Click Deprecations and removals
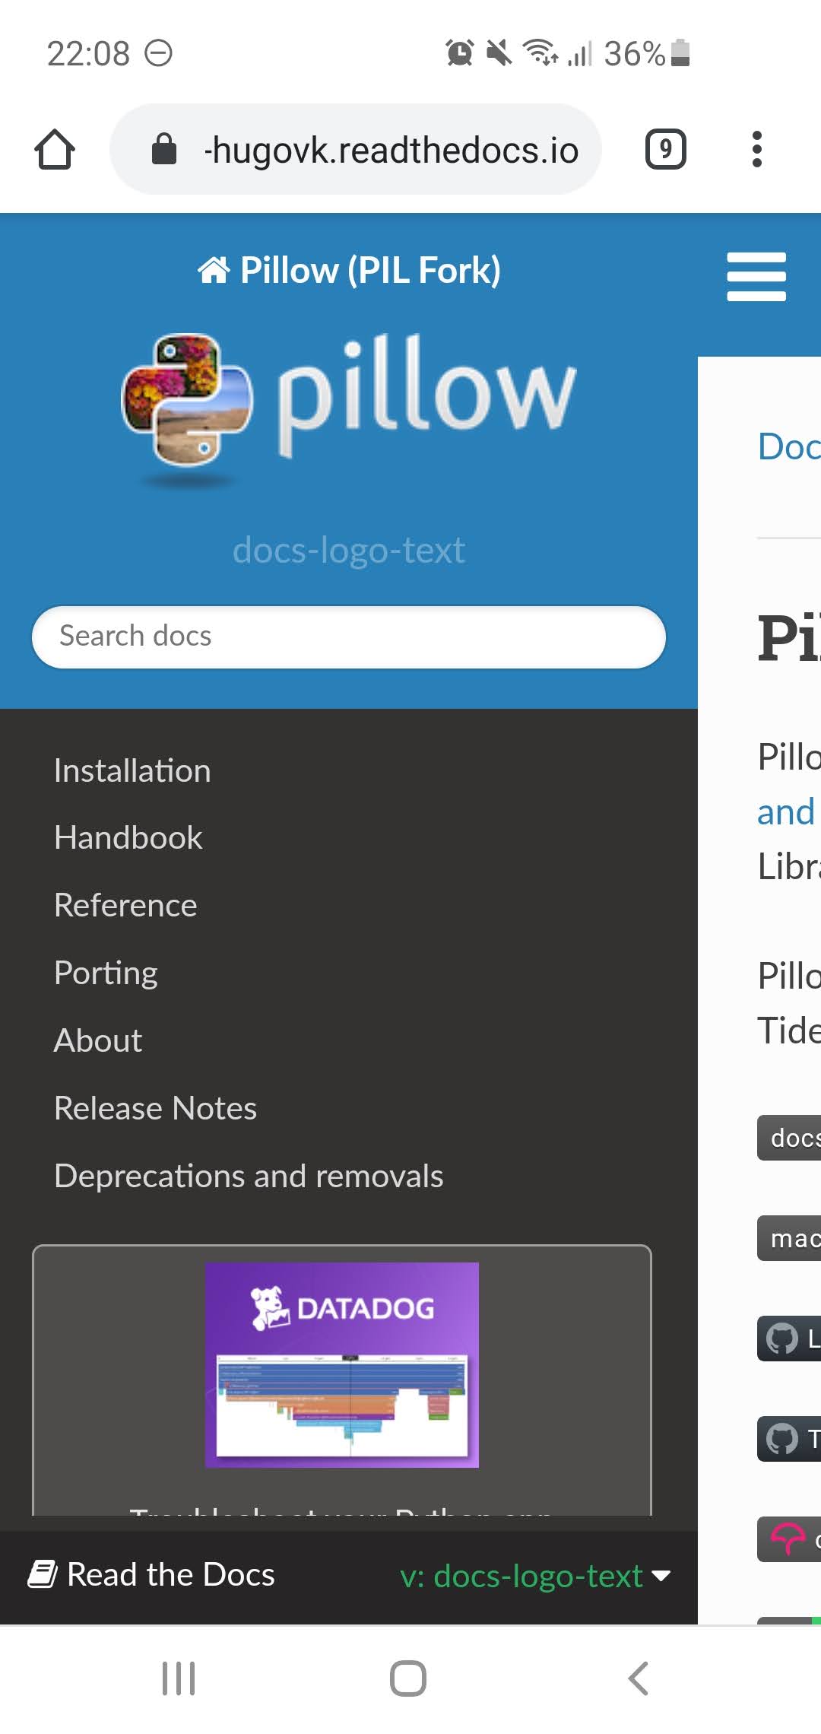 249,1175
